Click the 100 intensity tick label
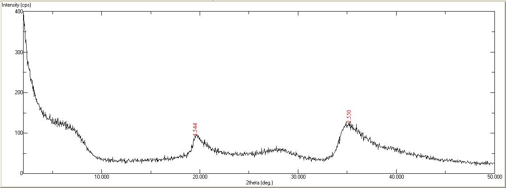The height and width of the screenshot is (188, 506). click(18, 133)
